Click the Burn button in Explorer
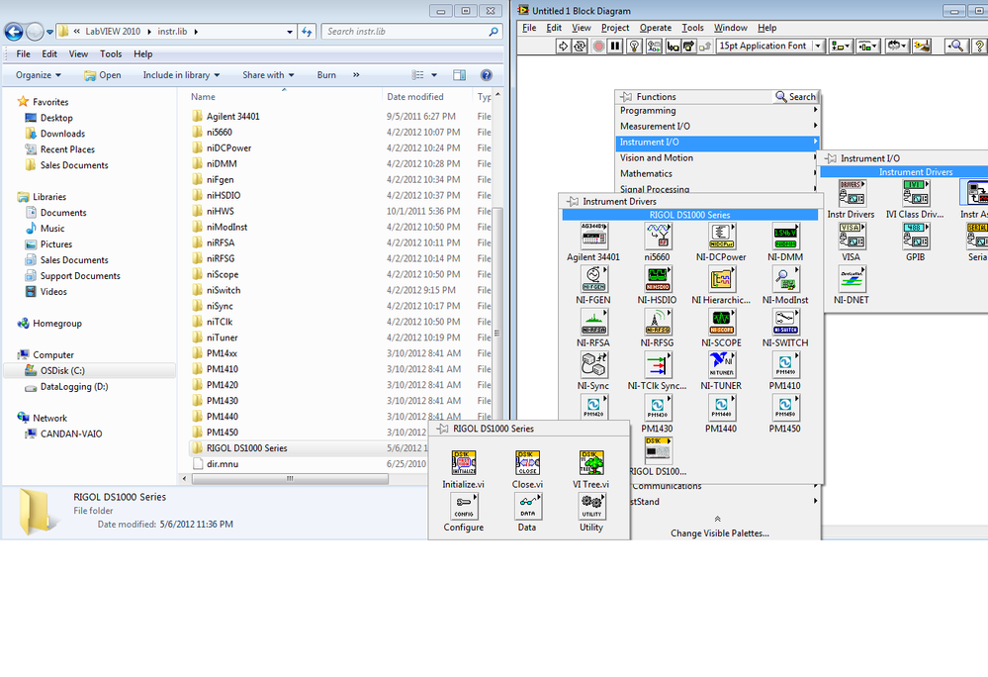Screen dimensions: 988x677 (x=326, y=75)
